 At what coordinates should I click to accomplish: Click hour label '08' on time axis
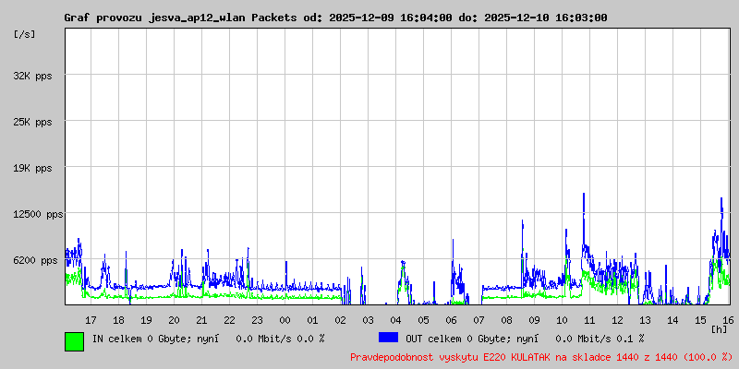(506, 320)
